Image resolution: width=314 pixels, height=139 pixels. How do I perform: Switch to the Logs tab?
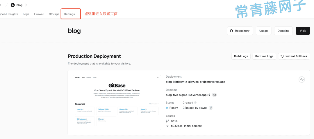click(x=26, y=14)
